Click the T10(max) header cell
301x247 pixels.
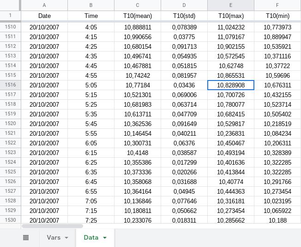tap(231, 16)
